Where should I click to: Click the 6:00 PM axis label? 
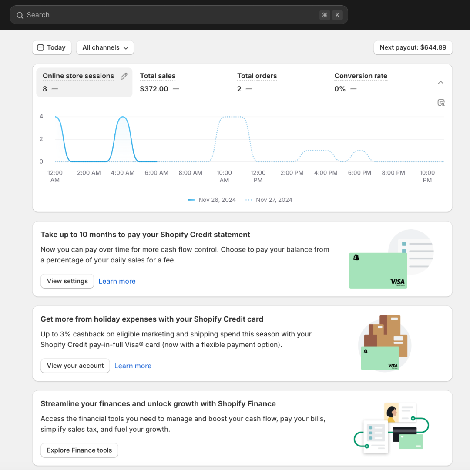pos(359,173)
